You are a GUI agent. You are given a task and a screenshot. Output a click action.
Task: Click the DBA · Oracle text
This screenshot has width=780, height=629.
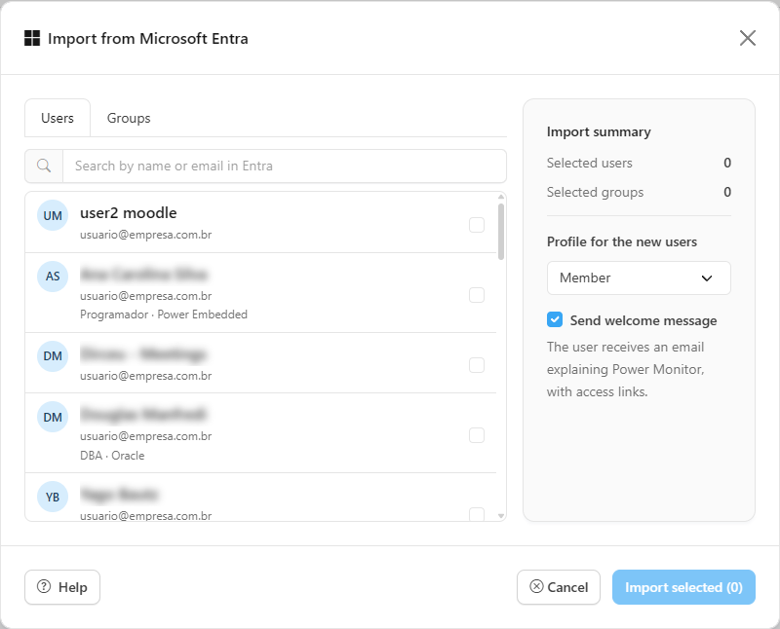(112, 456)
